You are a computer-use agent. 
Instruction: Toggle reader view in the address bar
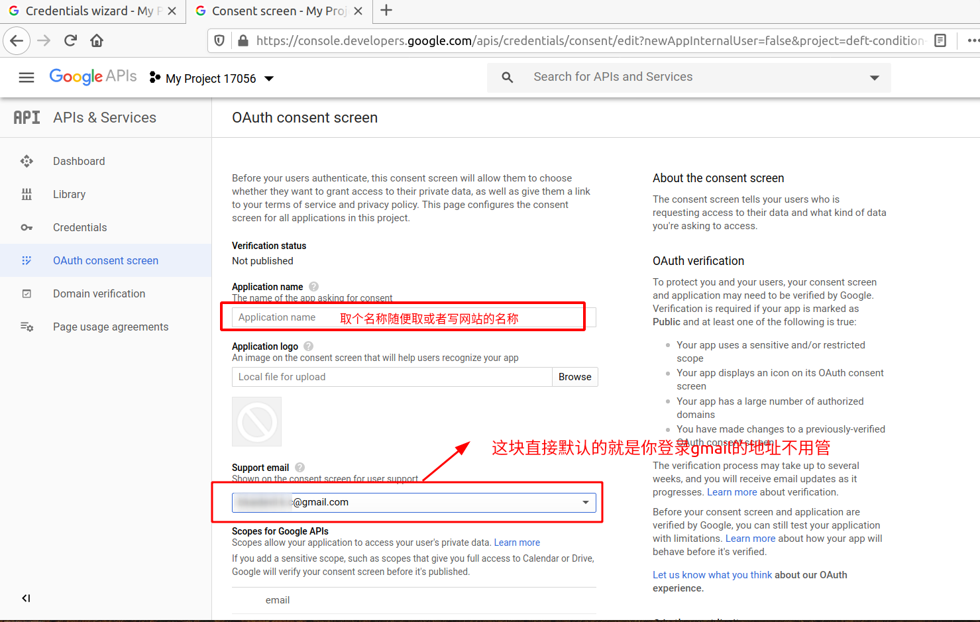[x=940, y=40]
